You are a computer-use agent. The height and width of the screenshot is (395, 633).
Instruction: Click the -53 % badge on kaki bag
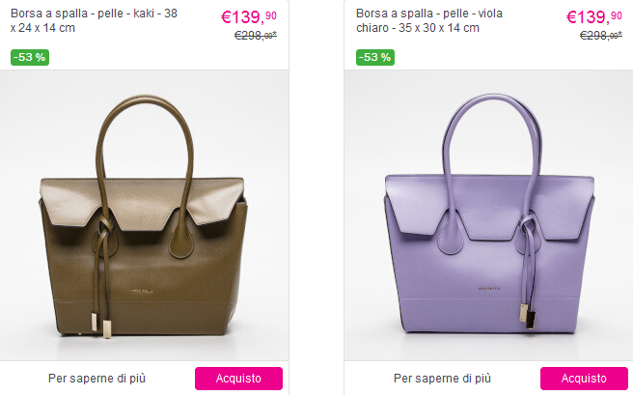click(30, 57)
